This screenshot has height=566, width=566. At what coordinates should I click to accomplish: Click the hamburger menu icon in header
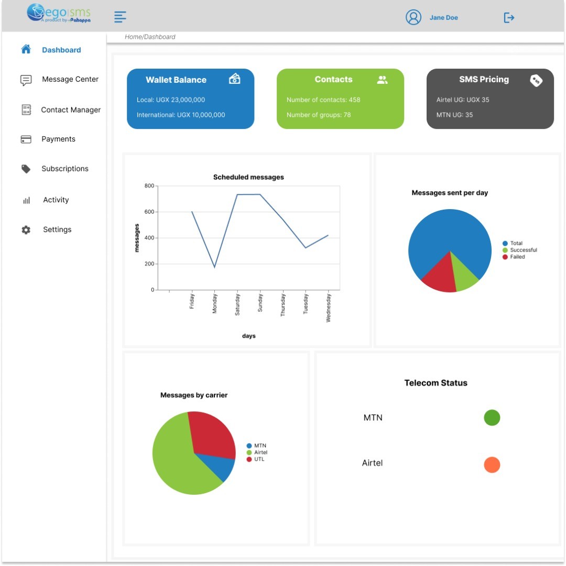pos(121,17)
